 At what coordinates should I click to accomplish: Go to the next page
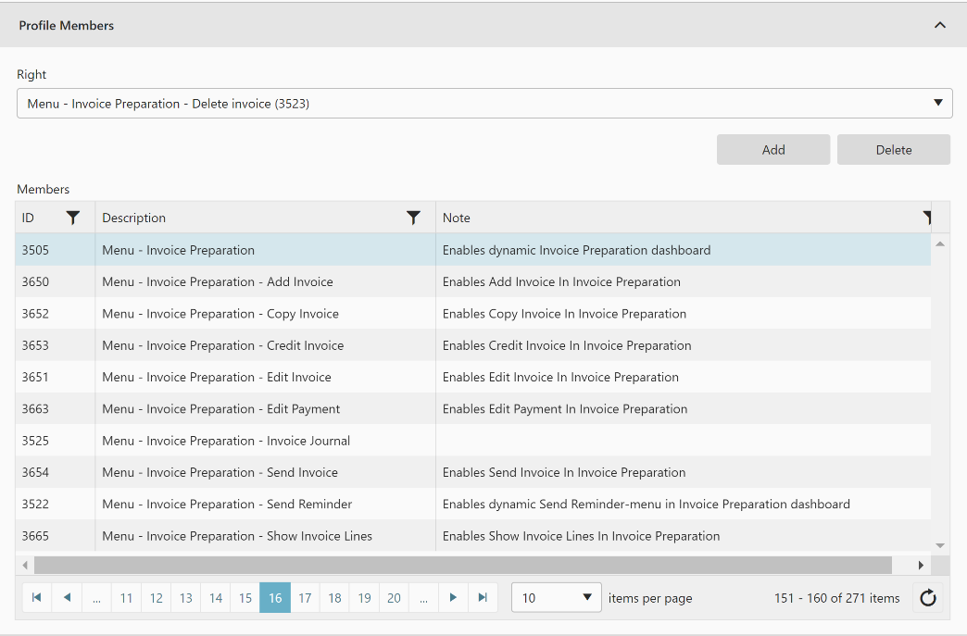click(453, 598)
